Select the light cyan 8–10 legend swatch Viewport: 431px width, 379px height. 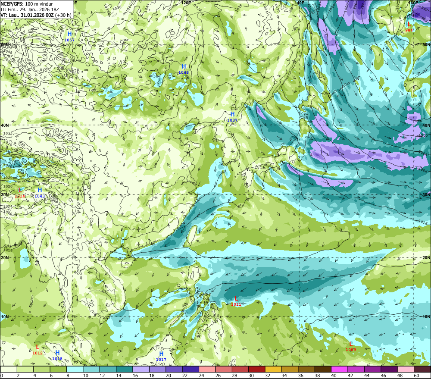[x=75, y=369]
